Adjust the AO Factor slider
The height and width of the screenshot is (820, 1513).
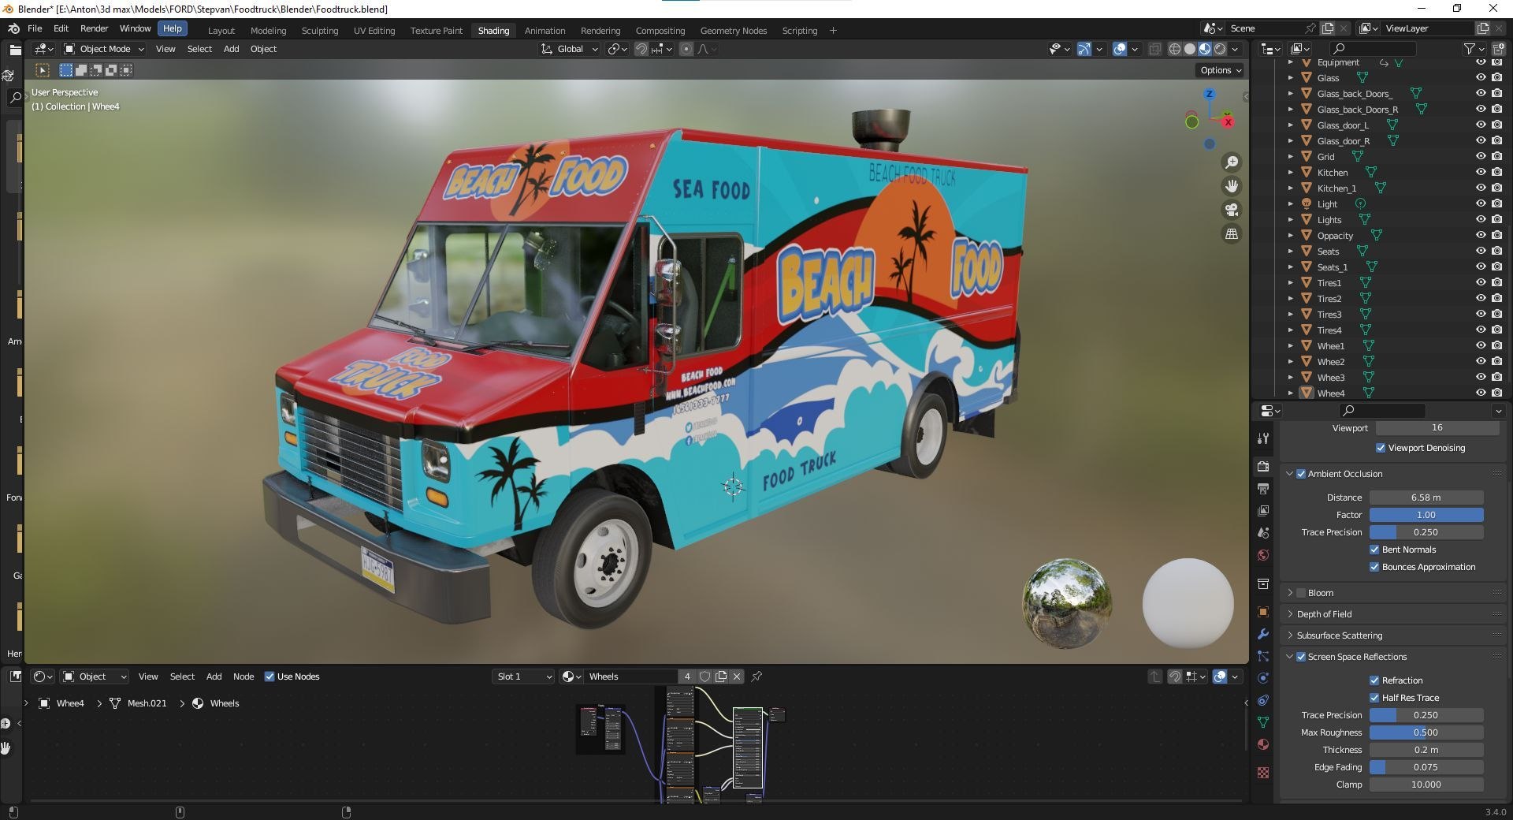(x=1426, y=515)
